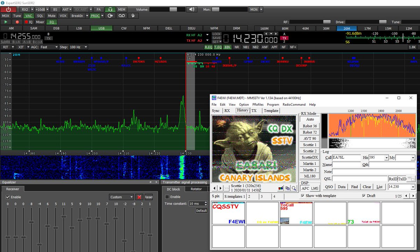Enable the DC block checkbox
The width and height of the screenshot is (420, 252).
(x=167, y=197)
